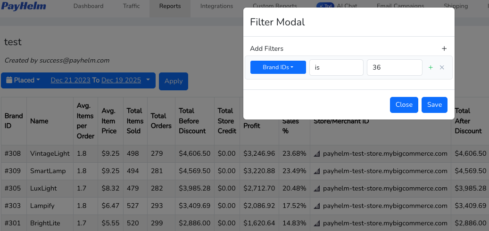Open the Integrations tab

click(x=216, y=6)
